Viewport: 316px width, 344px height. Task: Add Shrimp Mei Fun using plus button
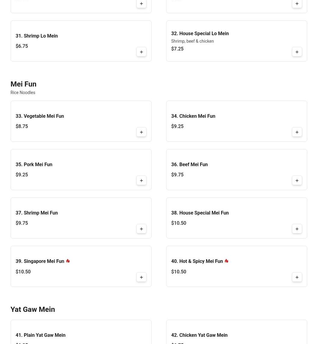(x=141, y=229)
